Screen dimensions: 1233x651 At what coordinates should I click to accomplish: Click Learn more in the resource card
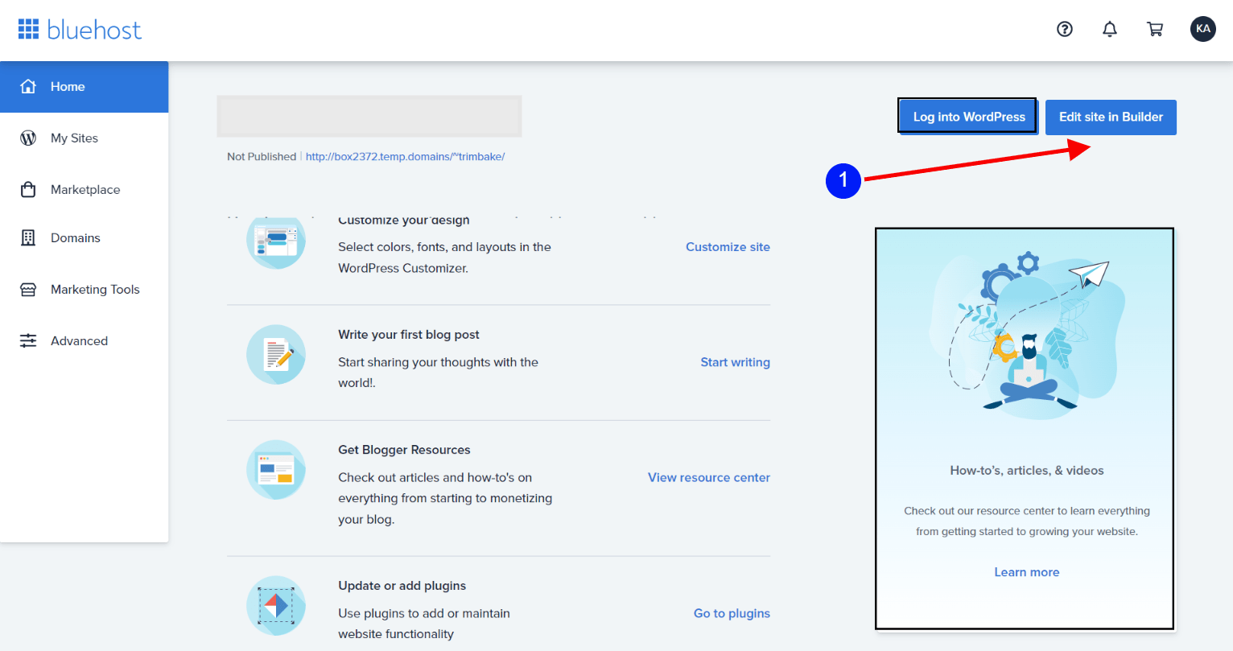(x=1026, y=572)
